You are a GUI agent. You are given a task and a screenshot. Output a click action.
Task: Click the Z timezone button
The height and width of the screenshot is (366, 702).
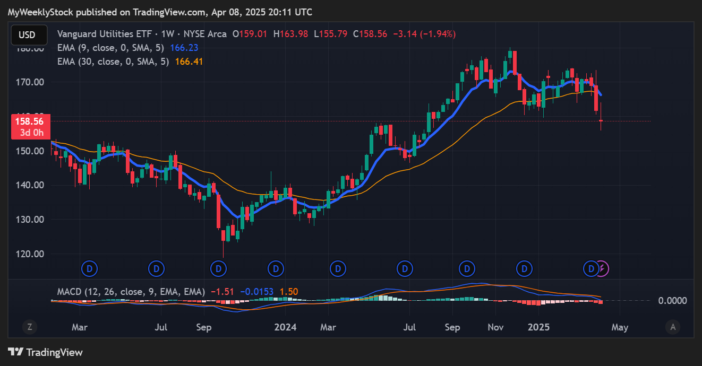click(x=30, y=327)
